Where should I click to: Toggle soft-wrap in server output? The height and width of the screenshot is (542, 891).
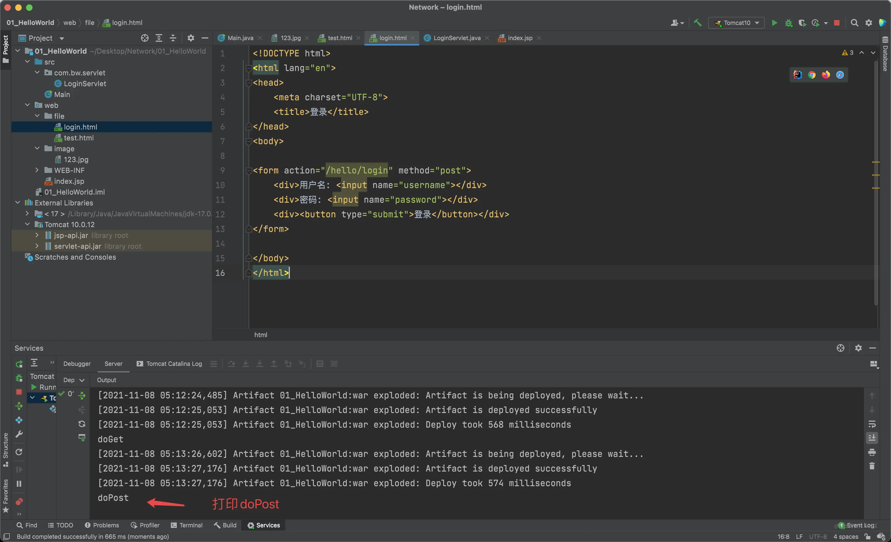click(x=872, y=424)
